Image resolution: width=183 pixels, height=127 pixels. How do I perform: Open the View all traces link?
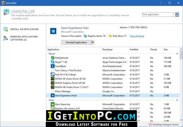(137, 36)
